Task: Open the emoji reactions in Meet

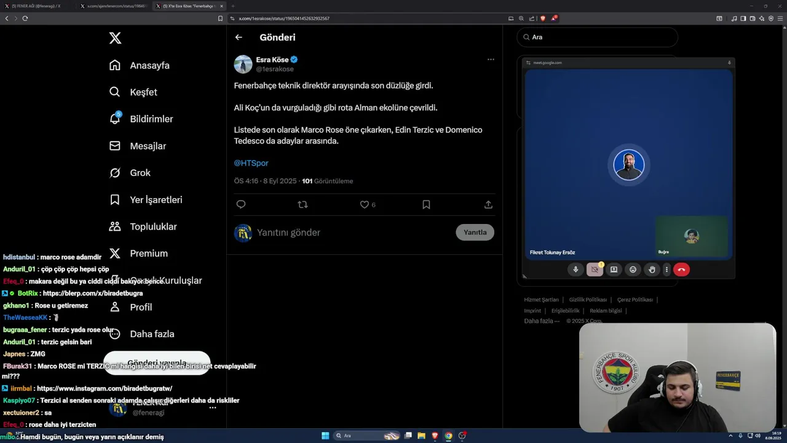Action: (x=633, y=269)
